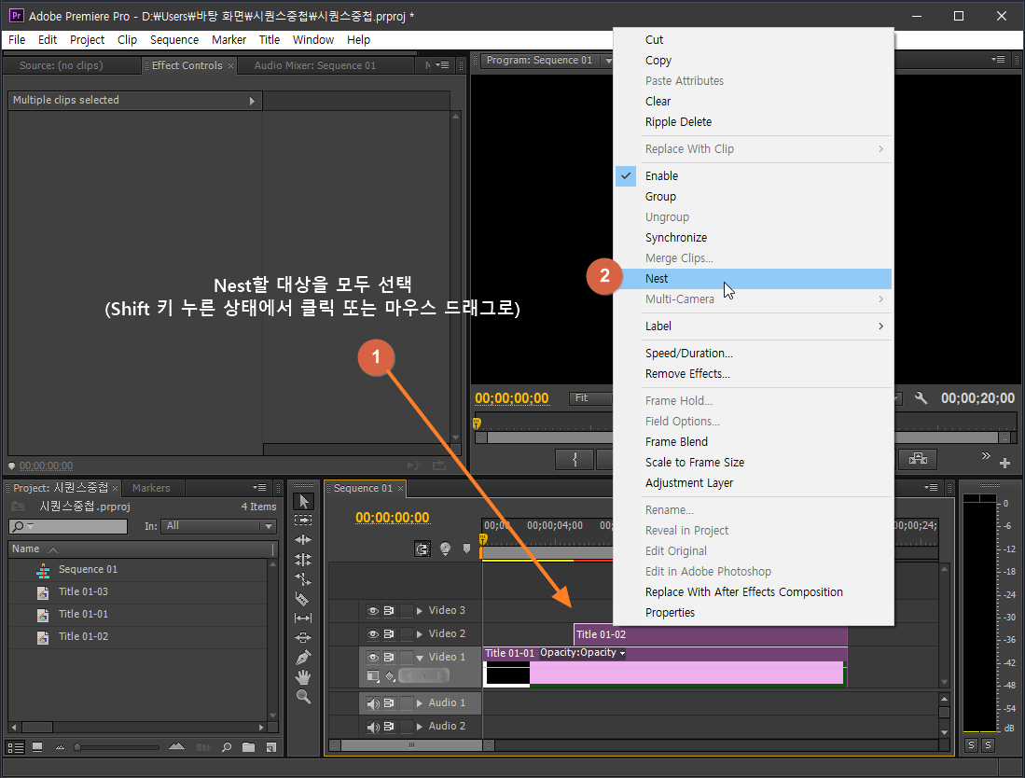1025x778 pixels.
Task: Click the Program Monitor timecode 00;00;00;00
Action: tap(512, 398)
